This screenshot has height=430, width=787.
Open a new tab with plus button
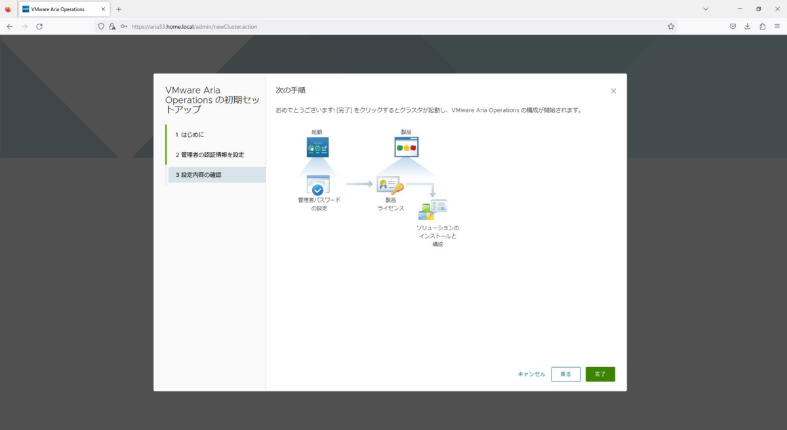[x=119, y=9]
